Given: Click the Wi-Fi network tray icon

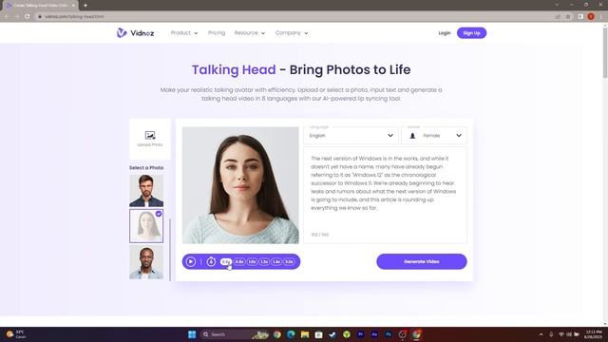Looking at the screenshot, I should coord(560,334).
